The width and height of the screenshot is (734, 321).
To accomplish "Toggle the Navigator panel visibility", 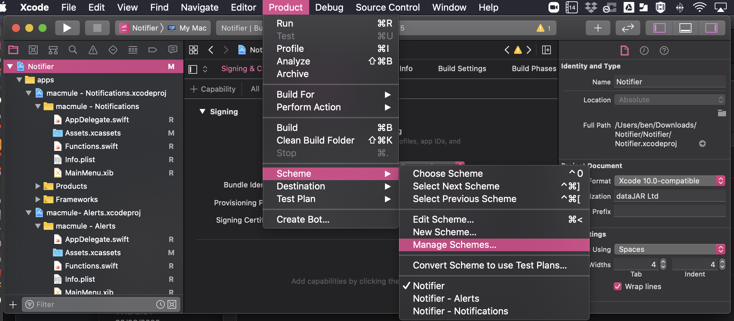I will (x=660, y=28).
